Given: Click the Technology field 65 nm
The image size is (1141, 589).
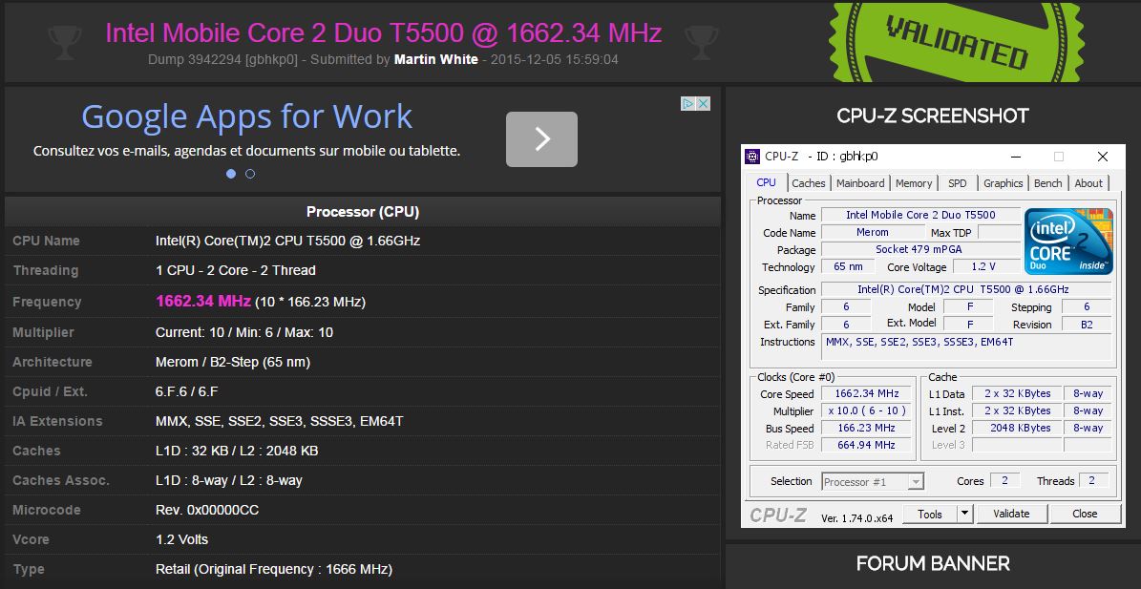Looking at the screenshot, I should [849, 267].
